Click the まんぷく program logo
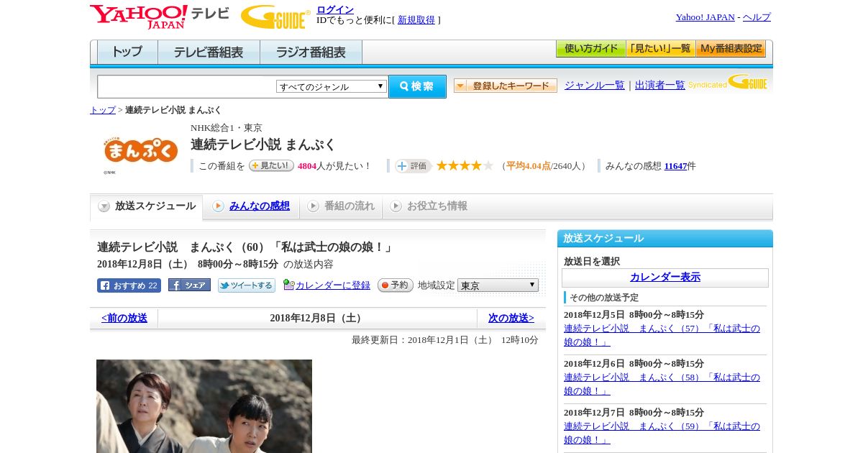The width and height of the screenshot is (863, 453). pyautogui.click(x=140, y=152)
